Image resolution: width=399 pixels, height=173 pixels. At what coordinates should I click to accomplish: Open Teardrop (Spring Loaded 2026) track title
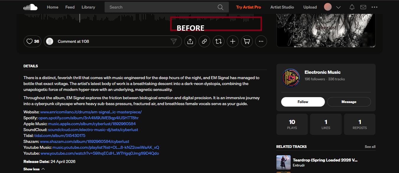(x=325, y=160)
